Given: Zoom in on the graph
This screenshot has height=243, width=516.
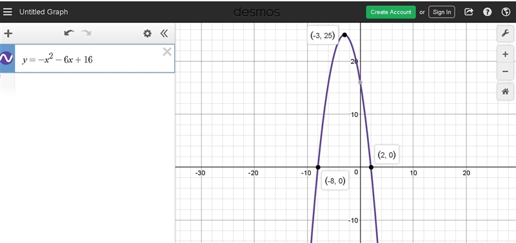Looking at the screenshot, I should tap(505, 54).
